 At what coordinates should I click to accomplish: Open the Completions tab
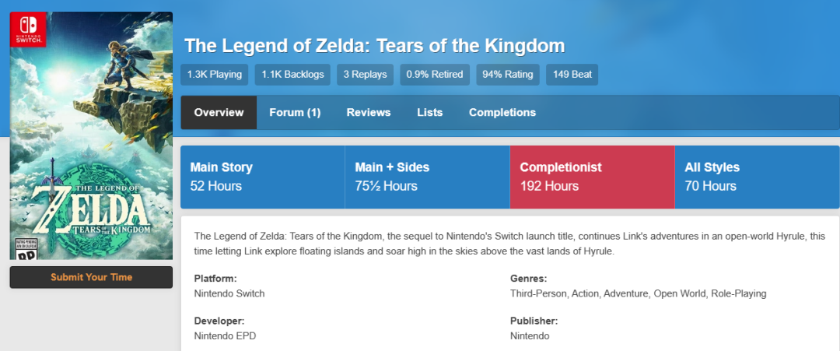pos(502,113)
